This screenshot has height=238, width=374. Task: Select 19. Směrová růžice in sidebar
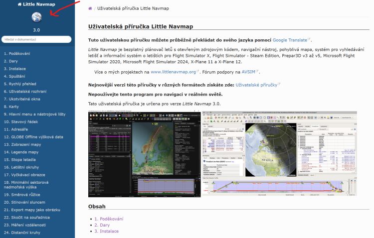click(x=22, y=195)
